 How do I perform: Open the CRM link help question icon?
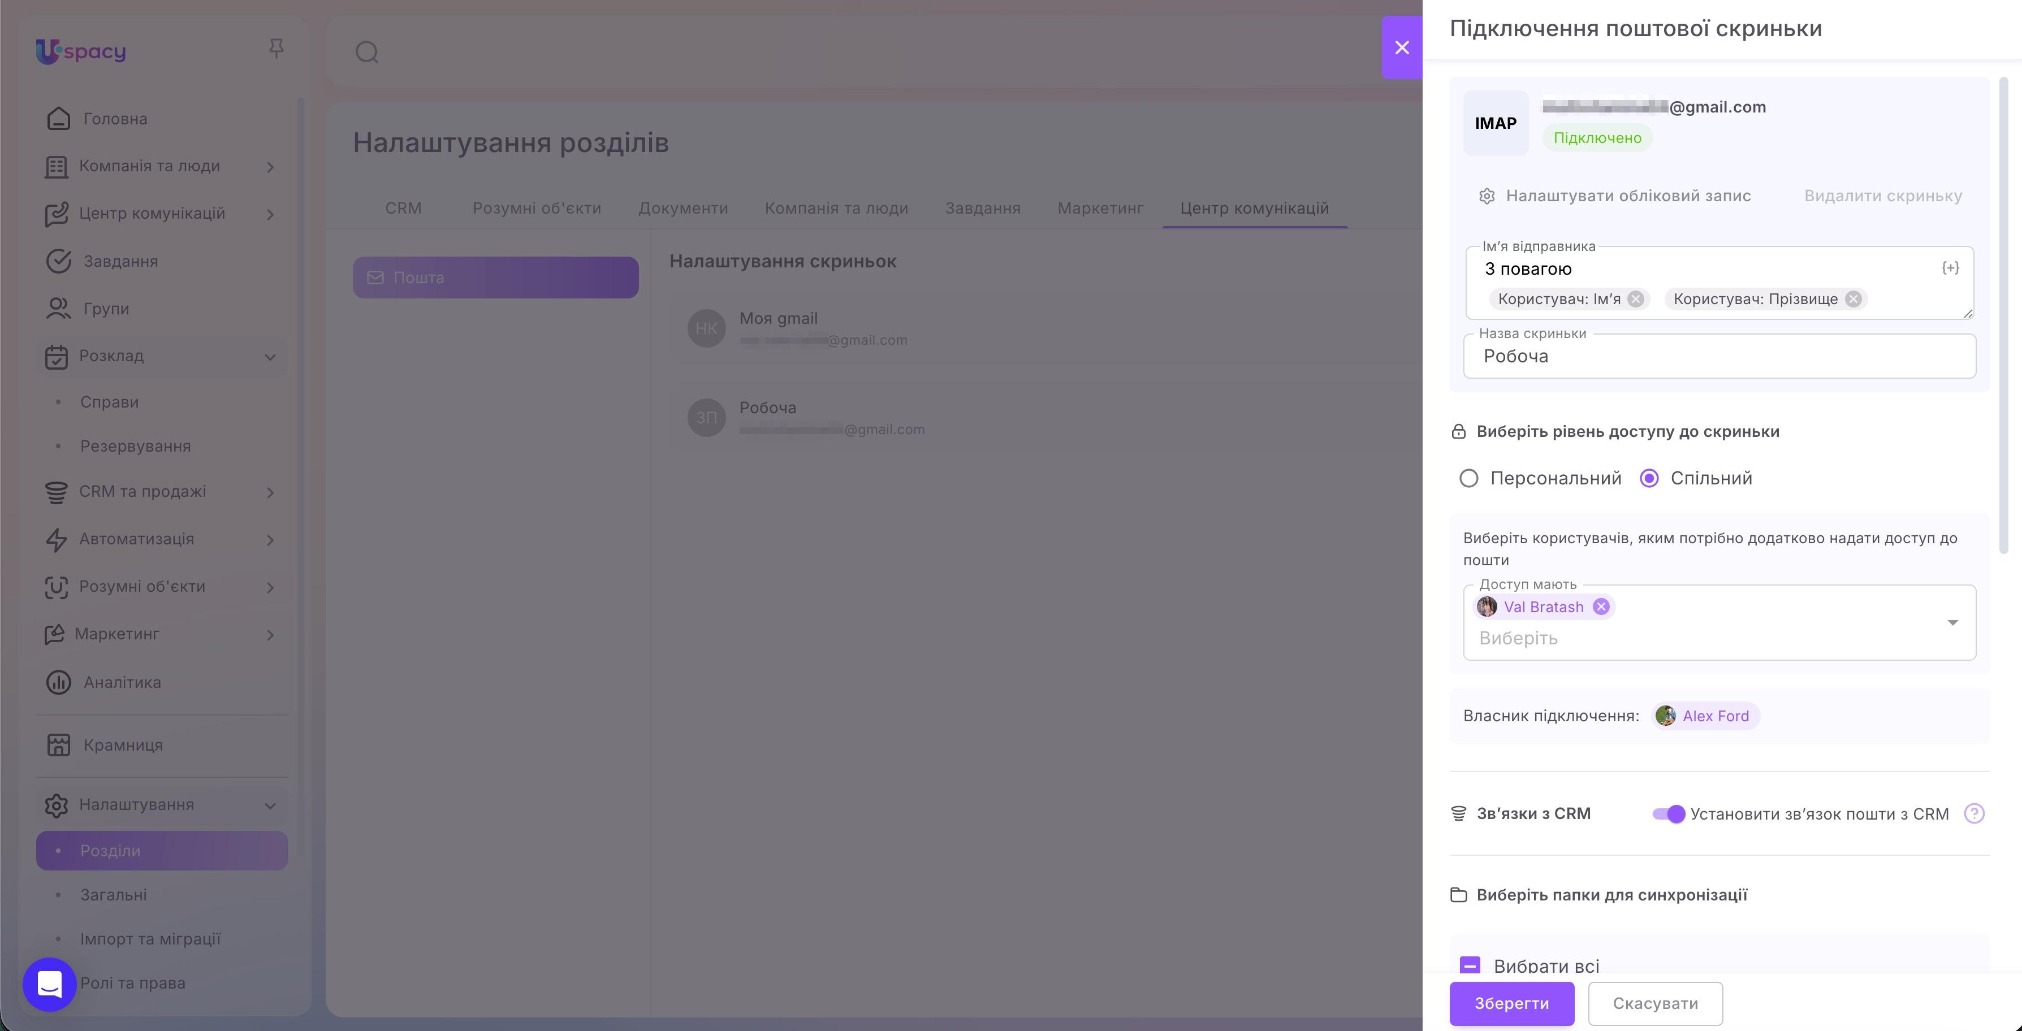1973,813
